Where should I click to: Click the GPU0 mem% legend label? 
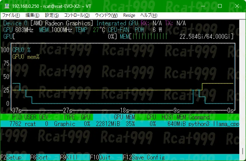(x=26, y=57)
